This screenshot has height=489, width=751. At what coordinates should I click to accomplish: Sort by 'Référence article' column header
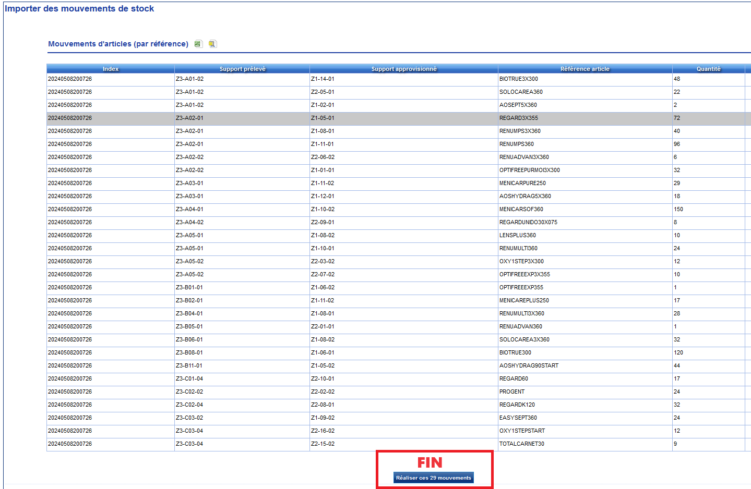coord(585,69)
